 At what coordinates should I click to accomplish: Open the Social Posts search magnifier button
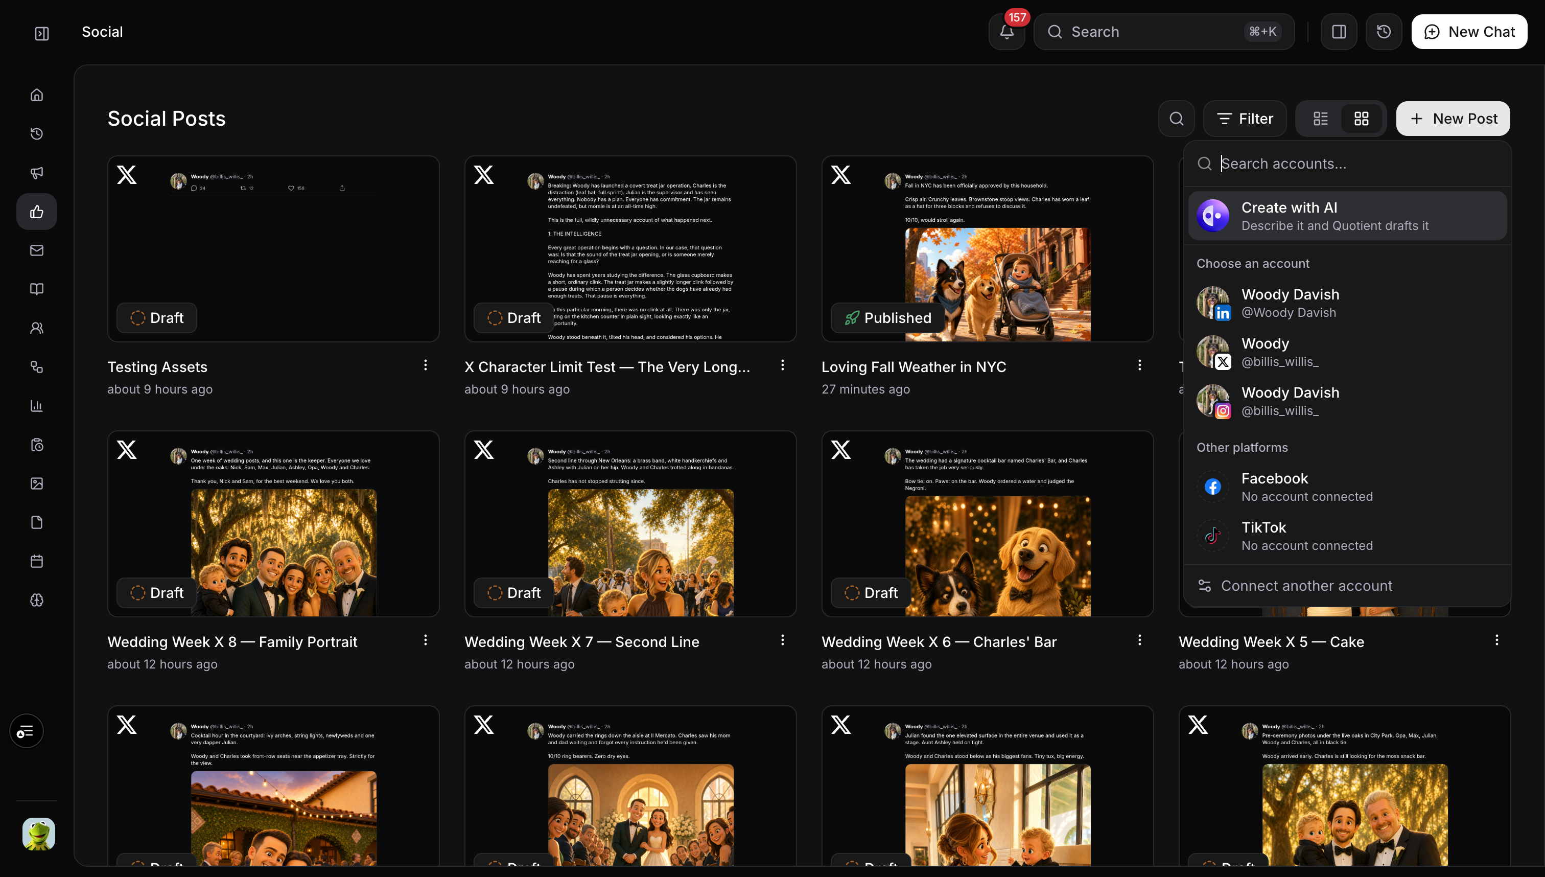(1177, 119)
